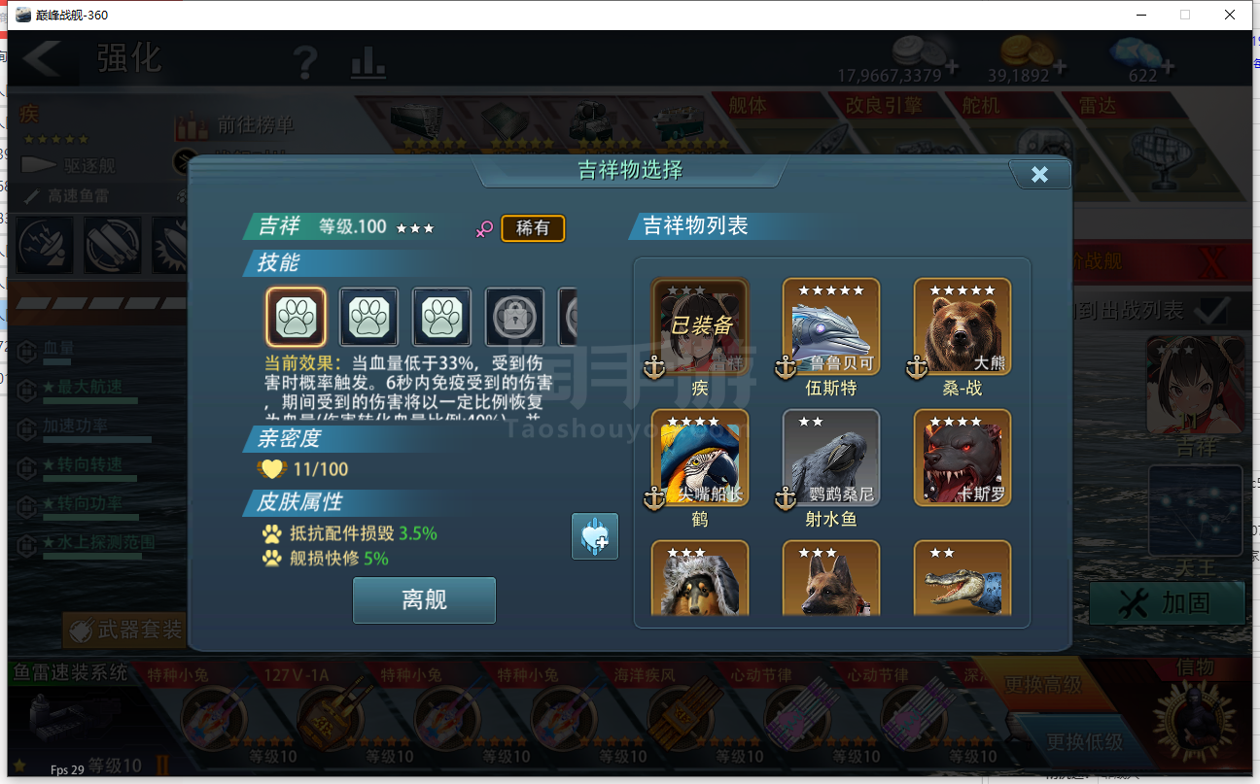This screenshot has height=784, width=1260.
Task: Click the 稀有 rarity tag
Action: (533, 228)
